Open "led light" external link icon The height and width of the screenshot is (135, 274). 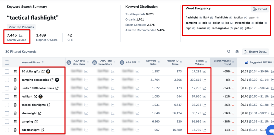pos(35,96)
